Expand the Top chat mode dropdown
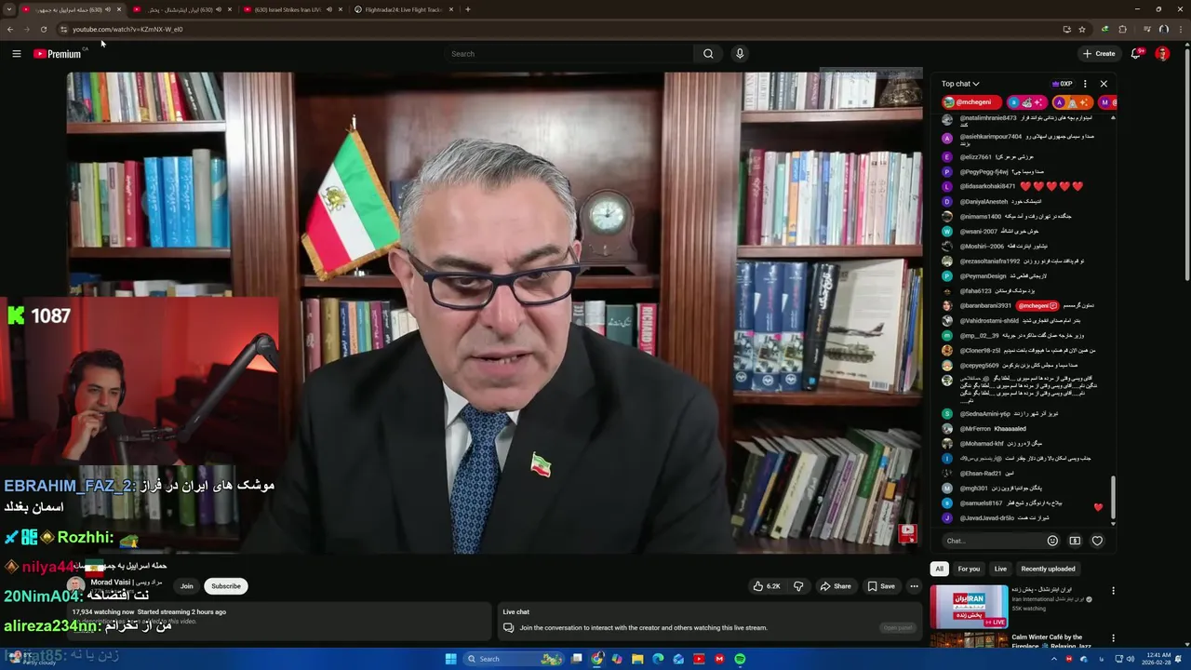 [960, 84]
